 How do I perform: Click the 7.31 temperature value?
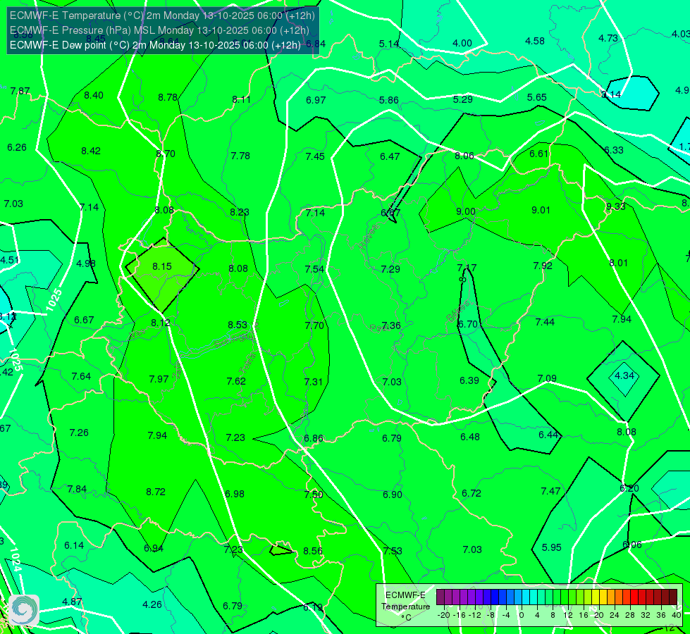pos(314,383)
